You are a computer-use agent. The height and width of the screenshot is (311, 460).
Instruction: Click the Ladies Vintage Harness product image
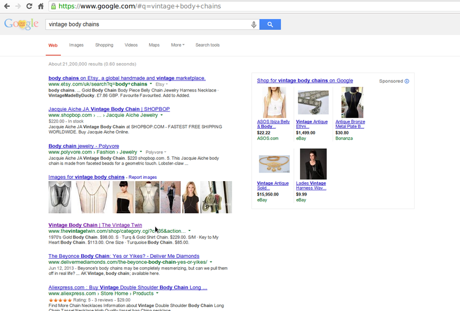tap(313, 164)
